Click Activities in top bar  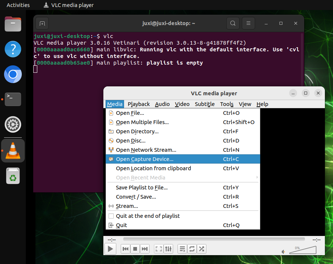point(18,5)
